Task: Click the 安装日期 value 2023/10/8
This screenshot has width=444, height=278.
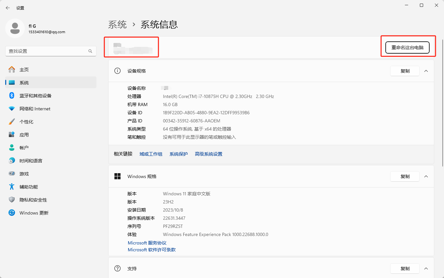Action: click(x=173, y=210)
